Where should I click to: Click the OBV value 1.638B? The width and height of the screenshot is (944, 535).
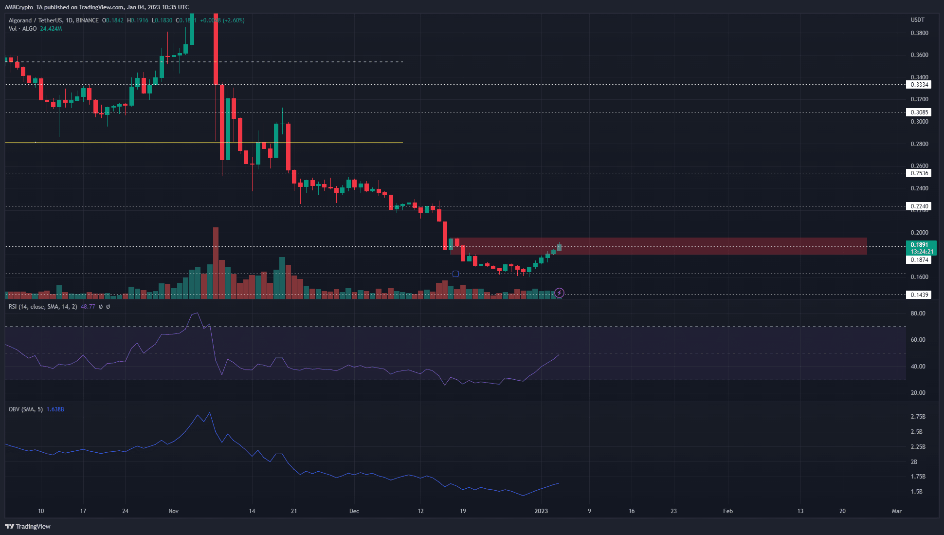tap(55, 409)
